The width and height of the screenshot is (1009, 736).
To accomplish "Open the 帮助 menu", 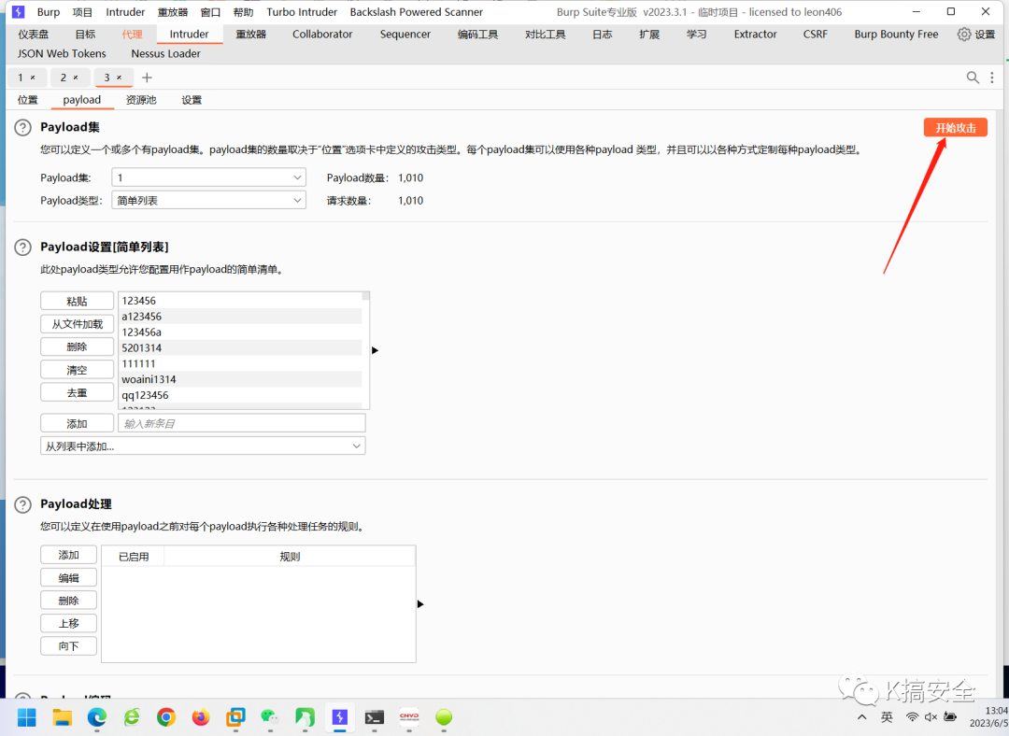I will [243, 11].
